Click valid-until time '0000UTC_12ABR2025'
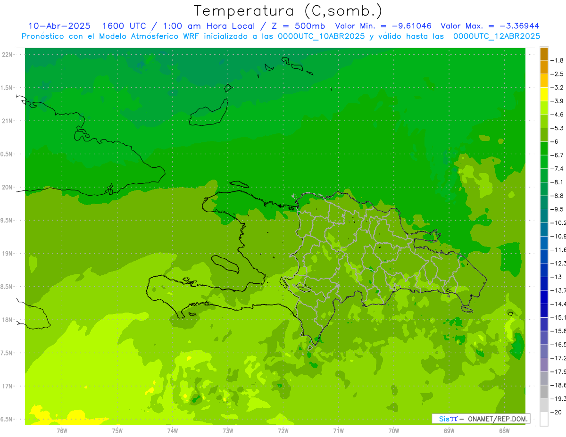 496,36
